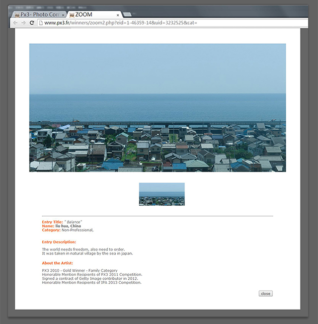Click the browser back arrow
Viewport: 318px width, 324px height.
(x=15, y=23)
